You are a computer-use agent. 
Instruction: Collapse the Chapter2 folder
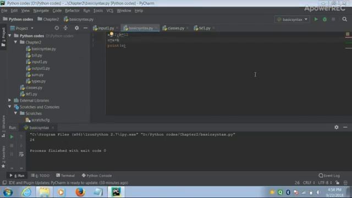tap(15, 42)
